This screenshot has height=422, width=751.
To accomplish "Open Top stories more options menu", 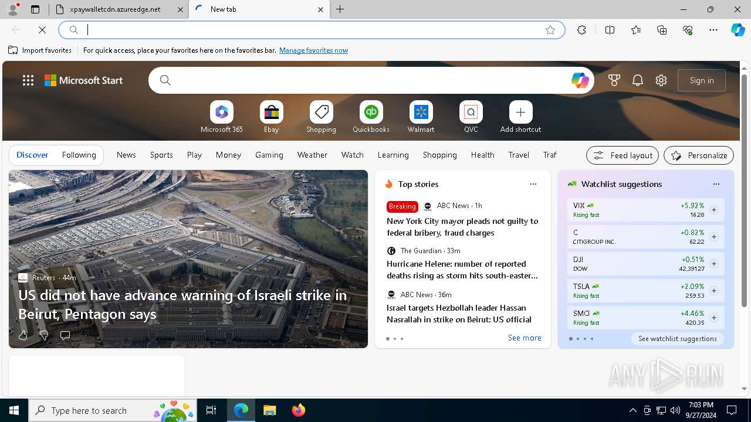I will click(533, 184).
